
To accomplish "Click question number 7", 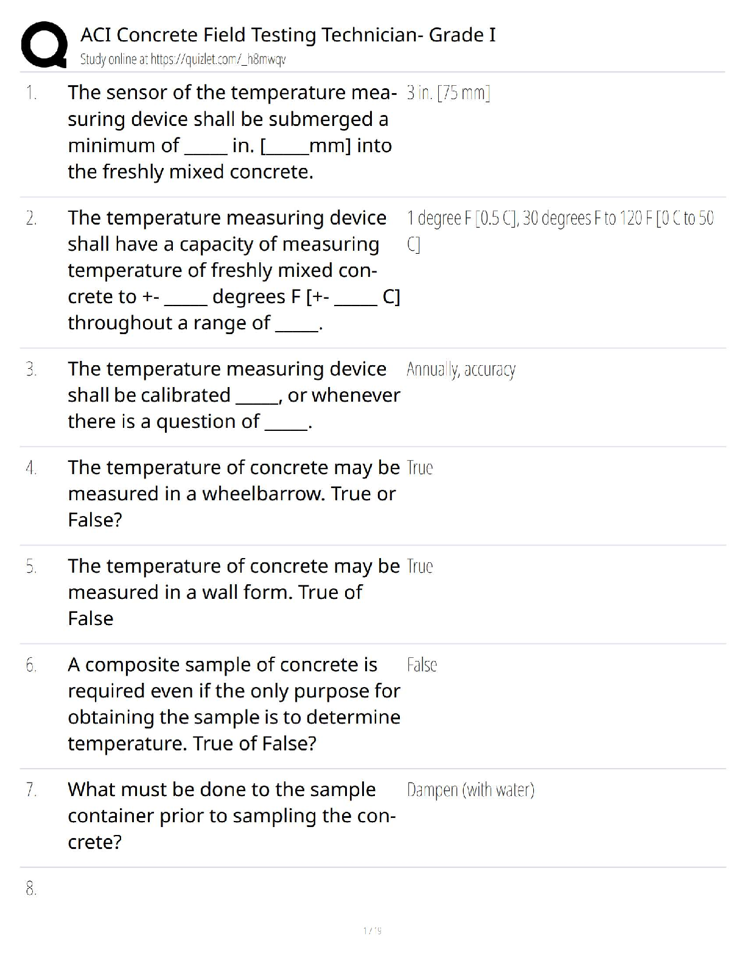I will [x=32, y=790].
